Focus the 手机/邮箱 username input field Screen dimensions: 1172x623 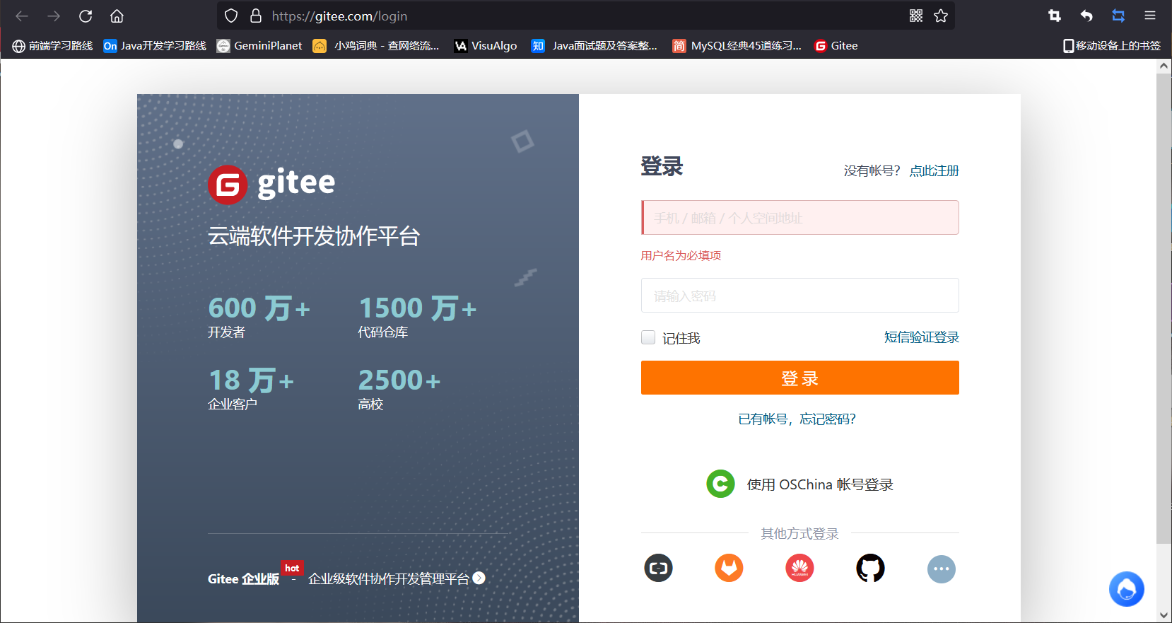[799, 217]
